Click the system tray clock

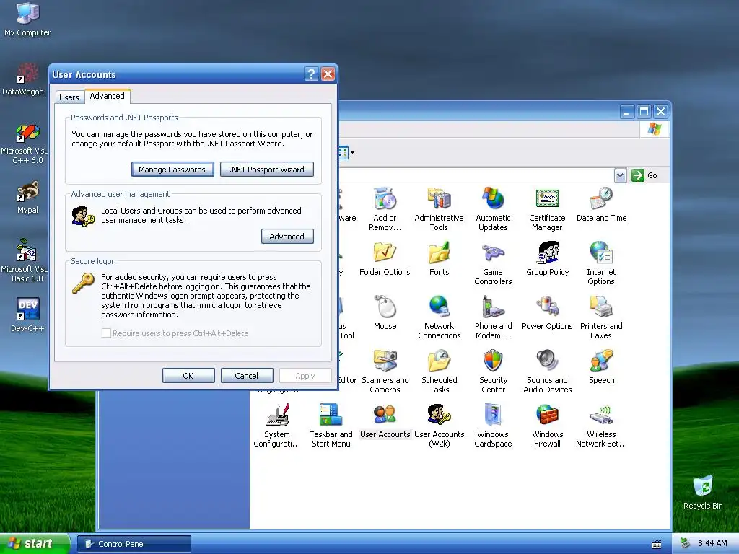712,543
